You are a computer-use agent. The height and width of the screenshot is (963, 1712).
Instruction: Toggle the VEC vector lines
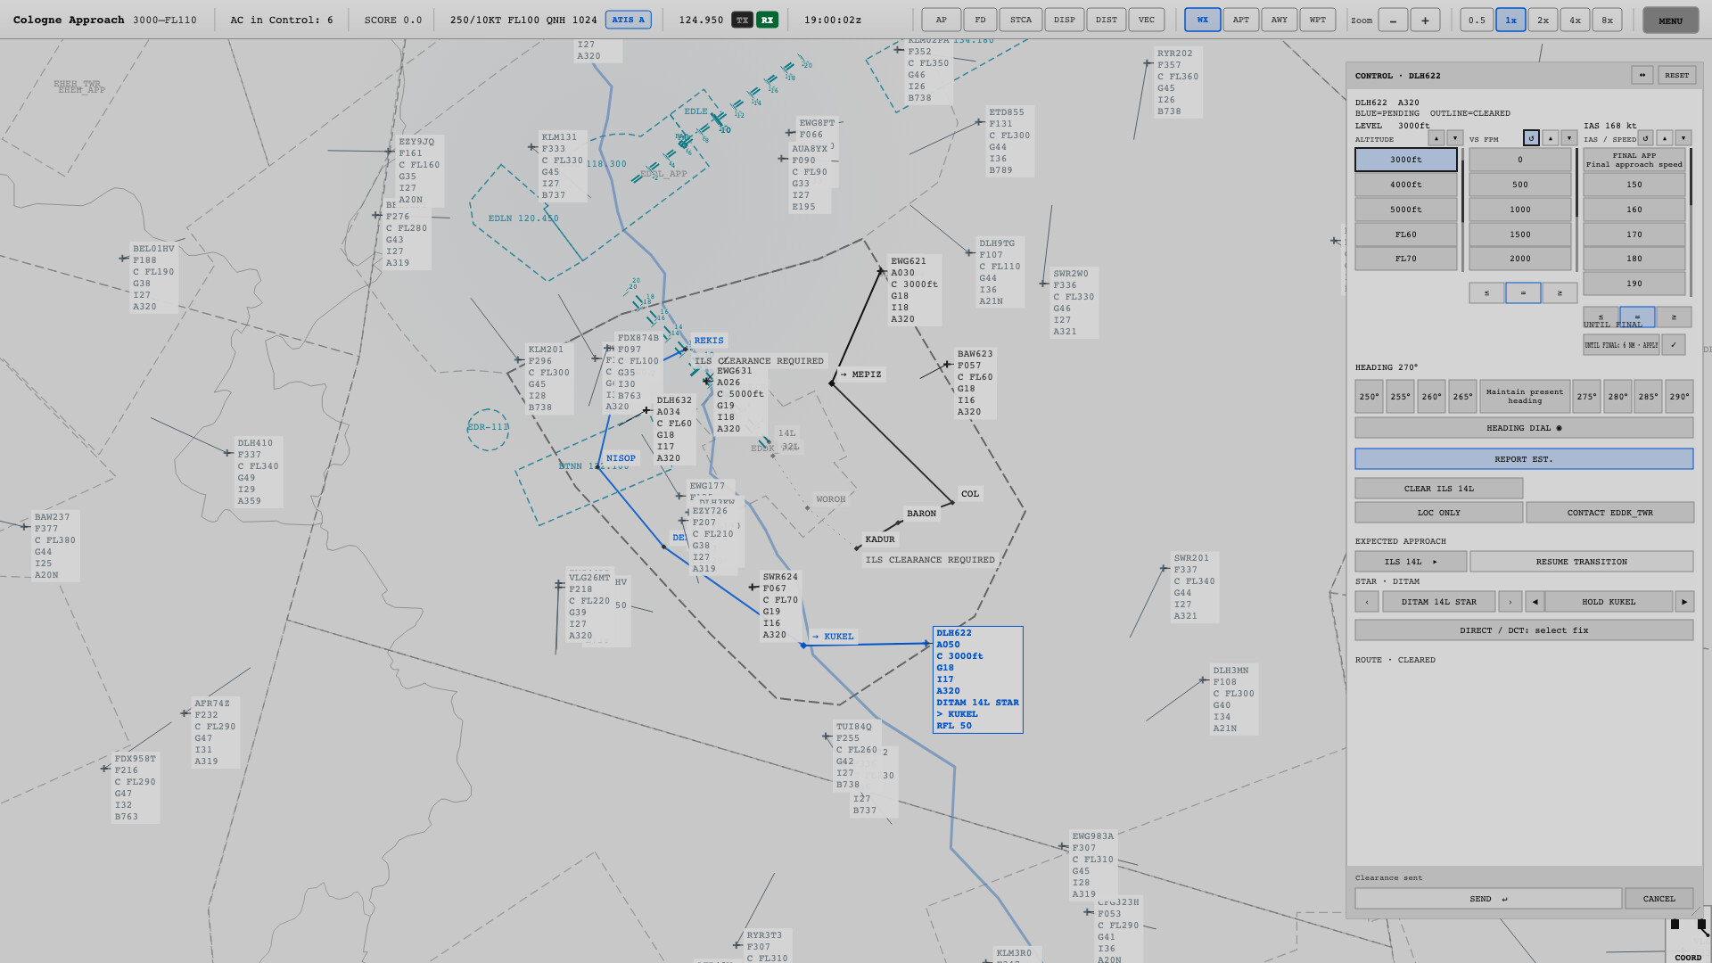(x=1147, y=20)
